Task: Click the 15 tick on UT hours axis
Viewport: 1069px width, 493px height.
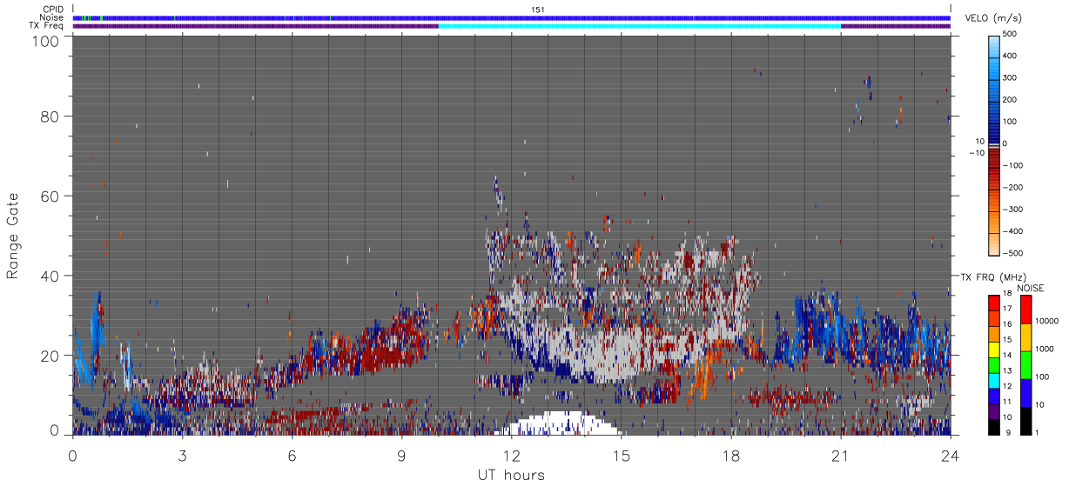Action: tap(622, 455)
